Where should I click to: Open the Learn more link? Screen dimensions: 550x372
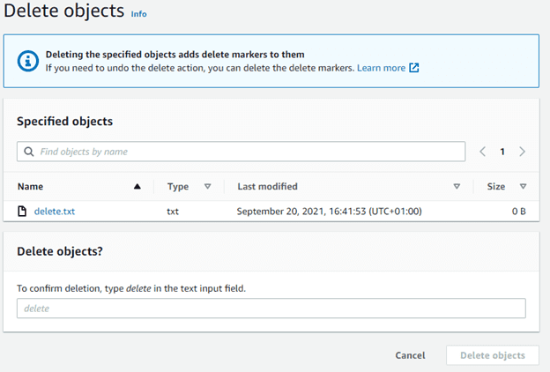[381, 68]
